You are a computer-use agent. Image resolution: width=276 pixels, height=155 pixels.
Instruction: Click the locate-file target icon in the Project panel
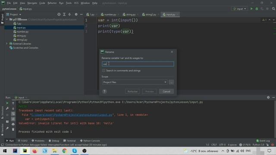coord(59,14)
